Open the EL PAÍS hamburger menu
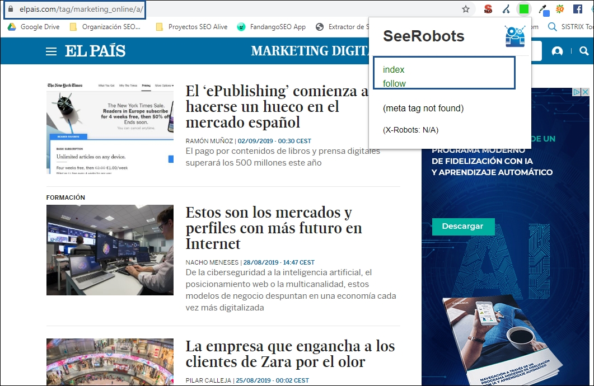Image resolution: width=594 pixels, height=386 pixels. pyautogui.click(x=51, y=51)
